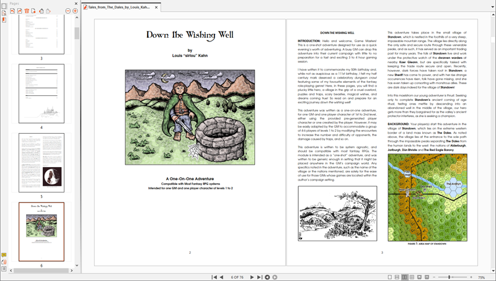This screenshot has width=496, height=281.
Task: Select page 4 thumbnail
Action: (41, 93)
